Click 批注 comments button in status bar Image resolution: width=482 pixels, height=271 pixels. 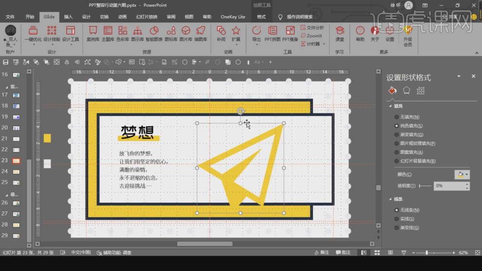coord(343,252)
